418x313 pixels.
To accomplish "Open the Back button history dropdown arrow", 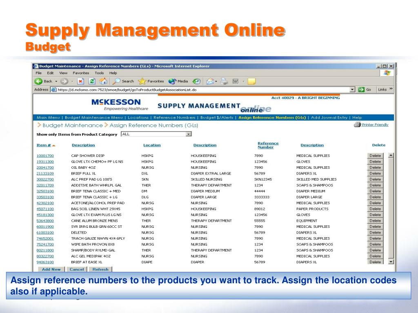I will pyautogui.click(x=56, y=81).
